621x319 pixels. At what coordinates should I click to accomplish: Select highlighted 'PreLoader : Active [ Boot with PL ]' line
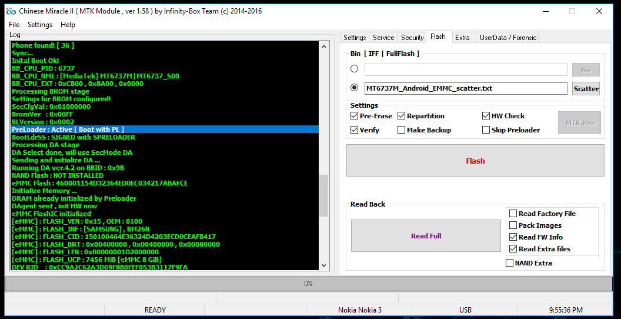pos(165,129)
